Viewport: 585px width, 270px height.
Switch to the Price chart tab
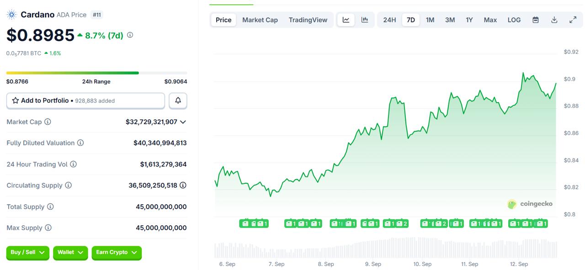(x=223, y=20)
